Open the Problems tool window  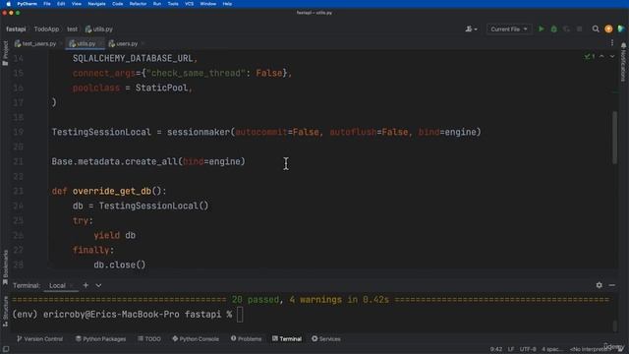(x=246, y=338)
